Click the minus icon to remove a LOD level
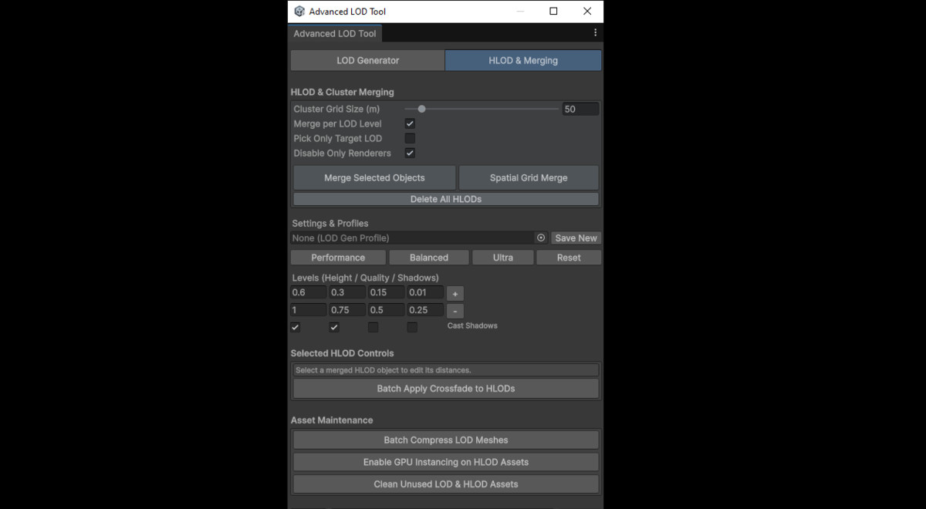Screen dimensions: 926x509 point(455,310)
